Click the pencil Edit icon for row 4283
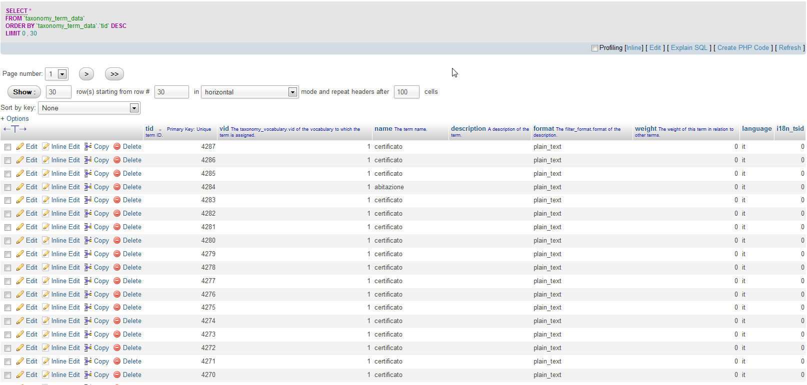Image resolution: width=807 pixels, height=385 pixels. (x=20, y=200)
